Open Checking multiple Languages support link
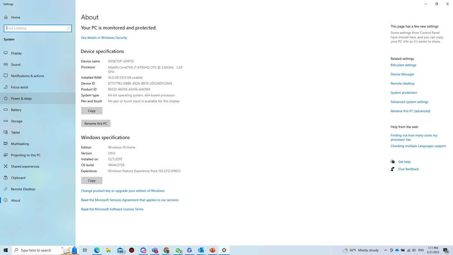The height and width of the screenshot is (255, 453). coord(418,146)
